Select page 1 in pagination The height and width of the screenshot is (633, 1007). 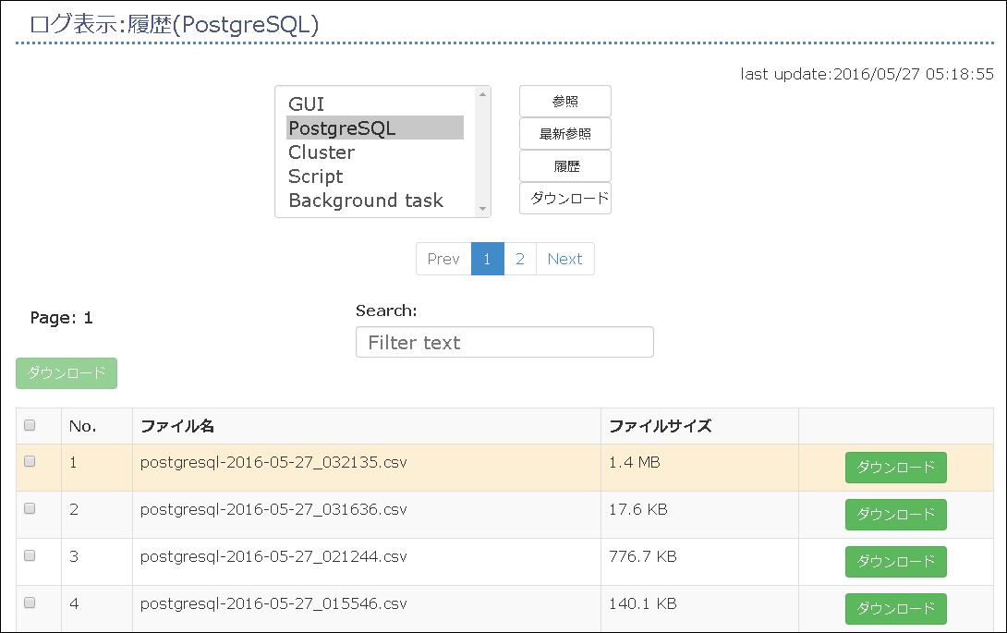pyautogui.click(x=488, y=259)
